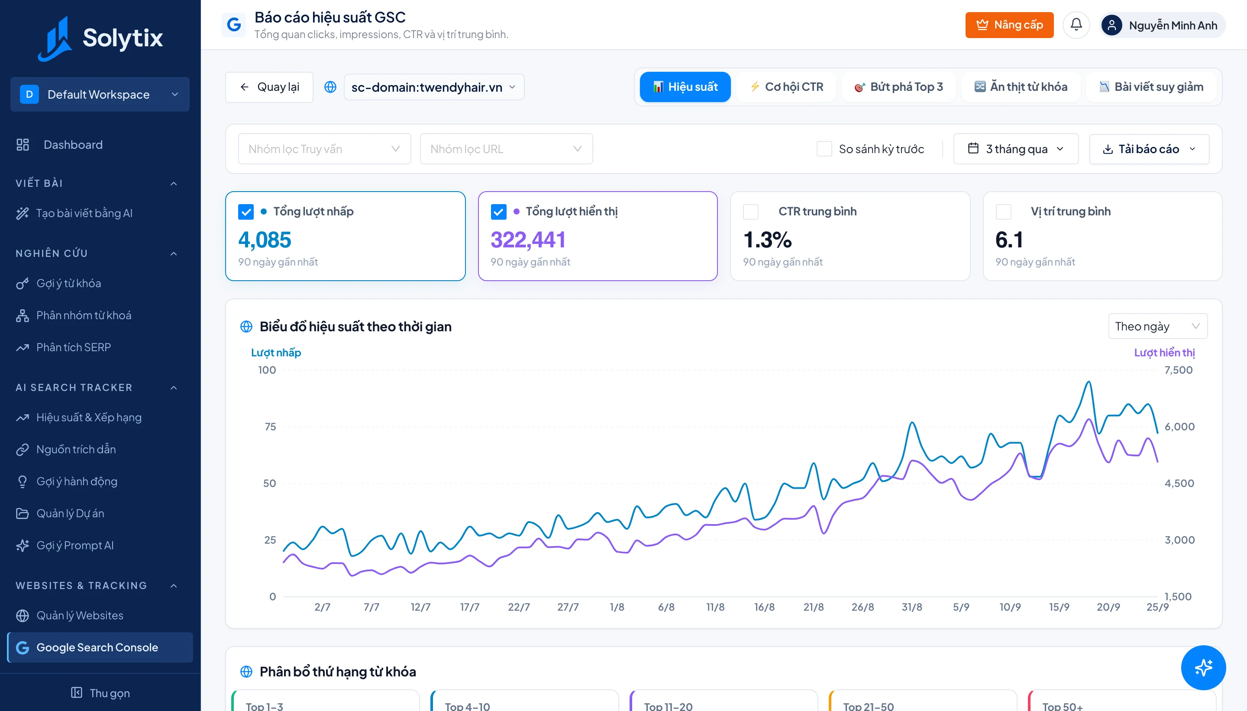Click the lightbulb icon for Gợi ý hành động
Viewport: 1247px width, 711px height.
pyautogui.click(x=23, y=481)
